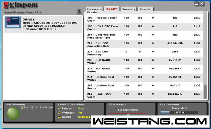This screenshot has height=129, width=211.
Task: Click the temperature bar showing 25C/77F
Action: pos(179,113)
